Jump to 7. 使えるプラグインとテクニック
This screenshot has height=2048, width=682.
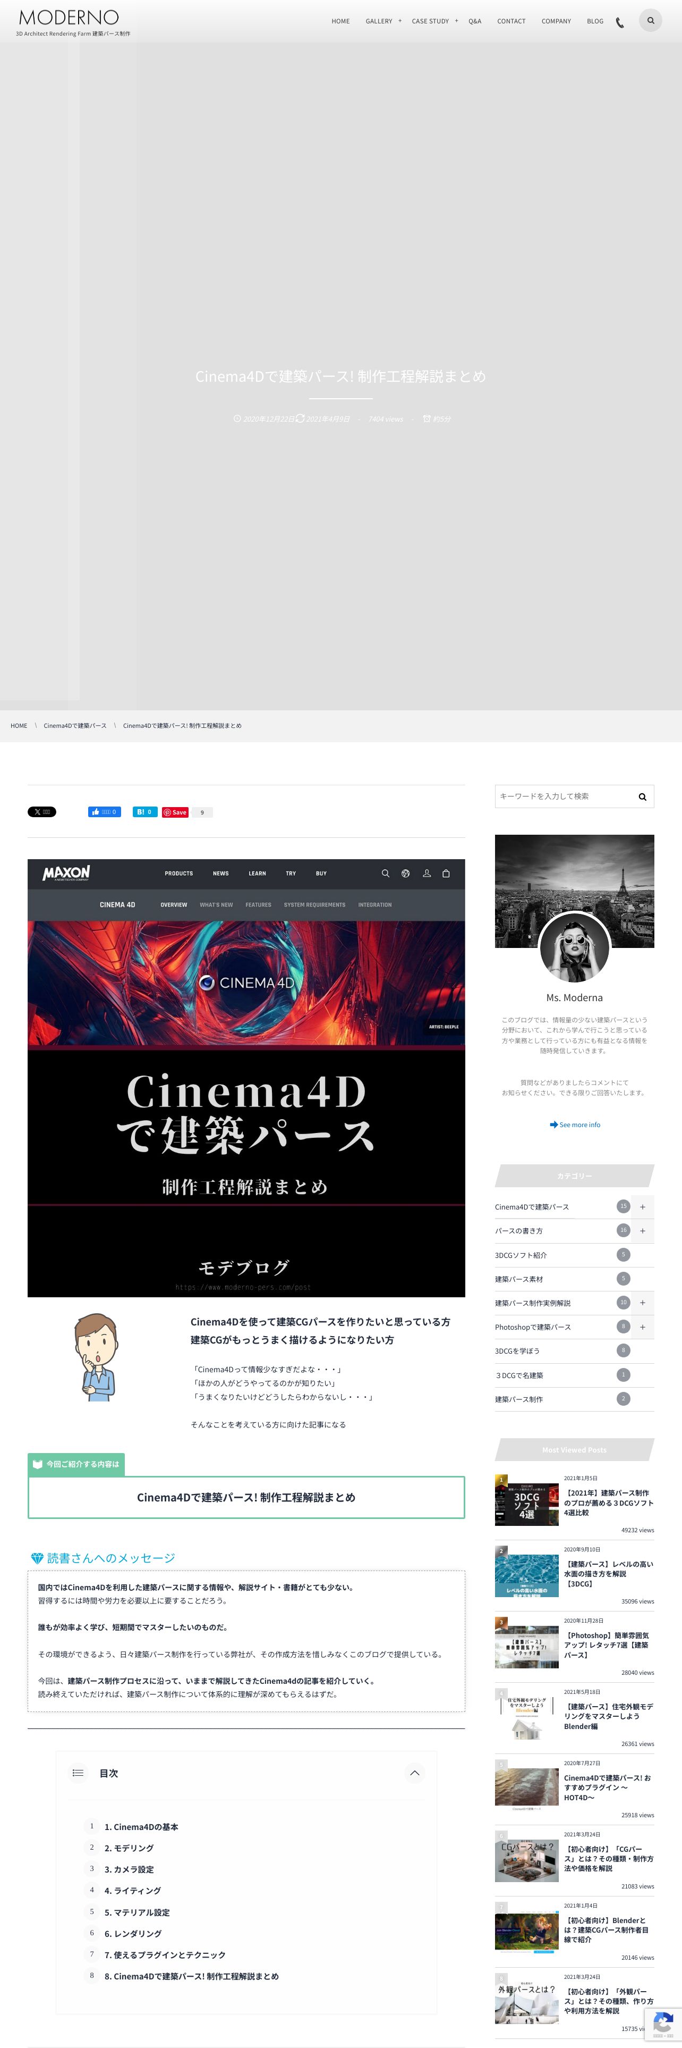[x=165, y=1955]
